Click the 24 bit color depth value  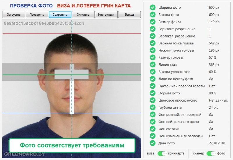[x=213, y=107]
